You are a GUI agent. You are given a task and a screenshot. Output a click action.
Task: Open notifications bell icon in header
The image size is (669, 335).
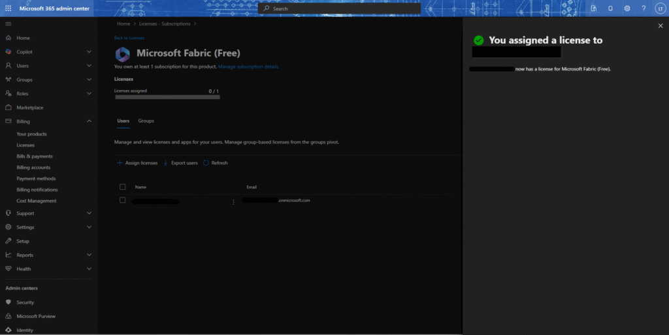pyautogui.click(x=610, y=8)
